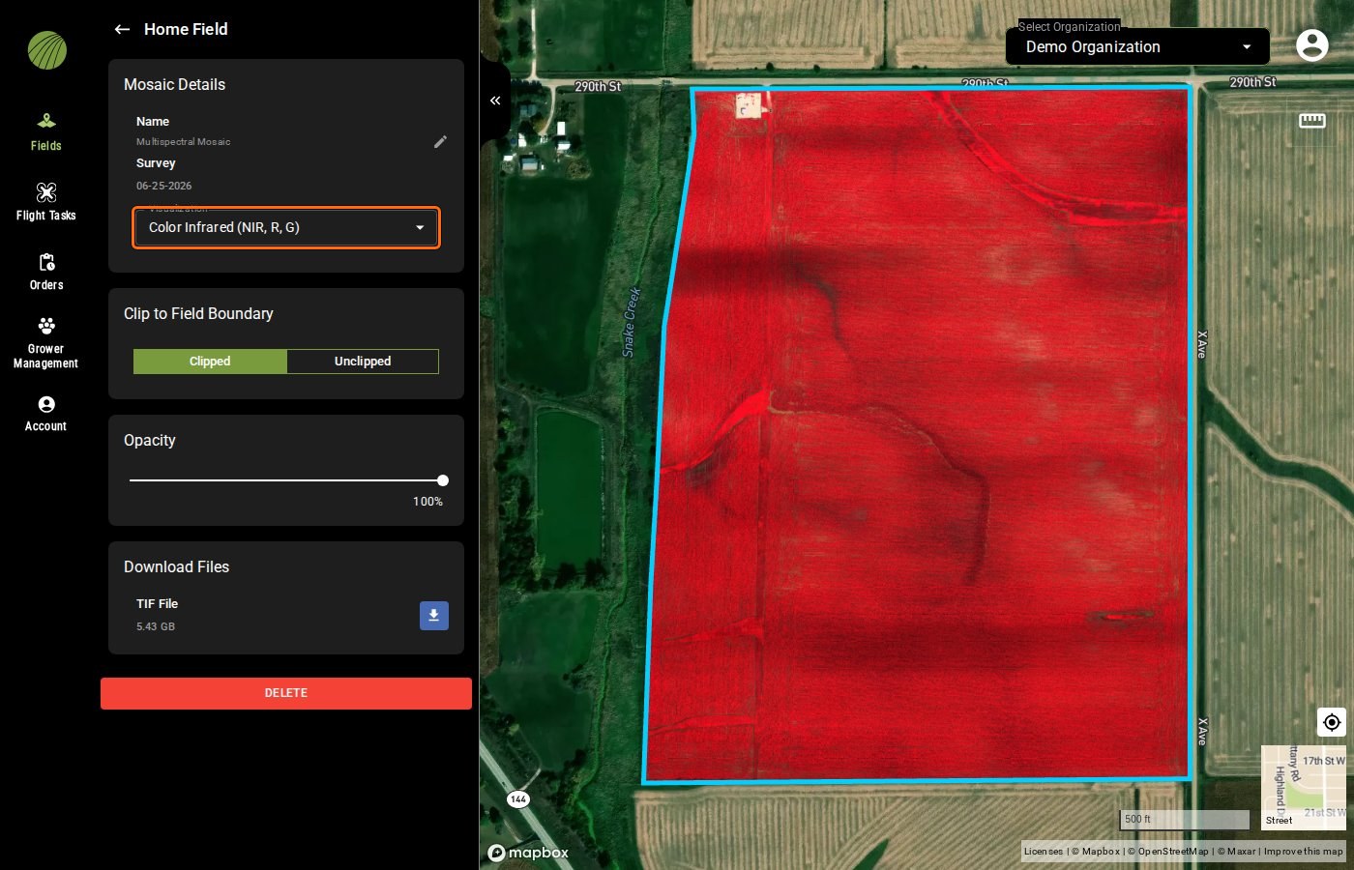Click the green leaf app logo
The image size is (1354, 870).
(46, 50)
